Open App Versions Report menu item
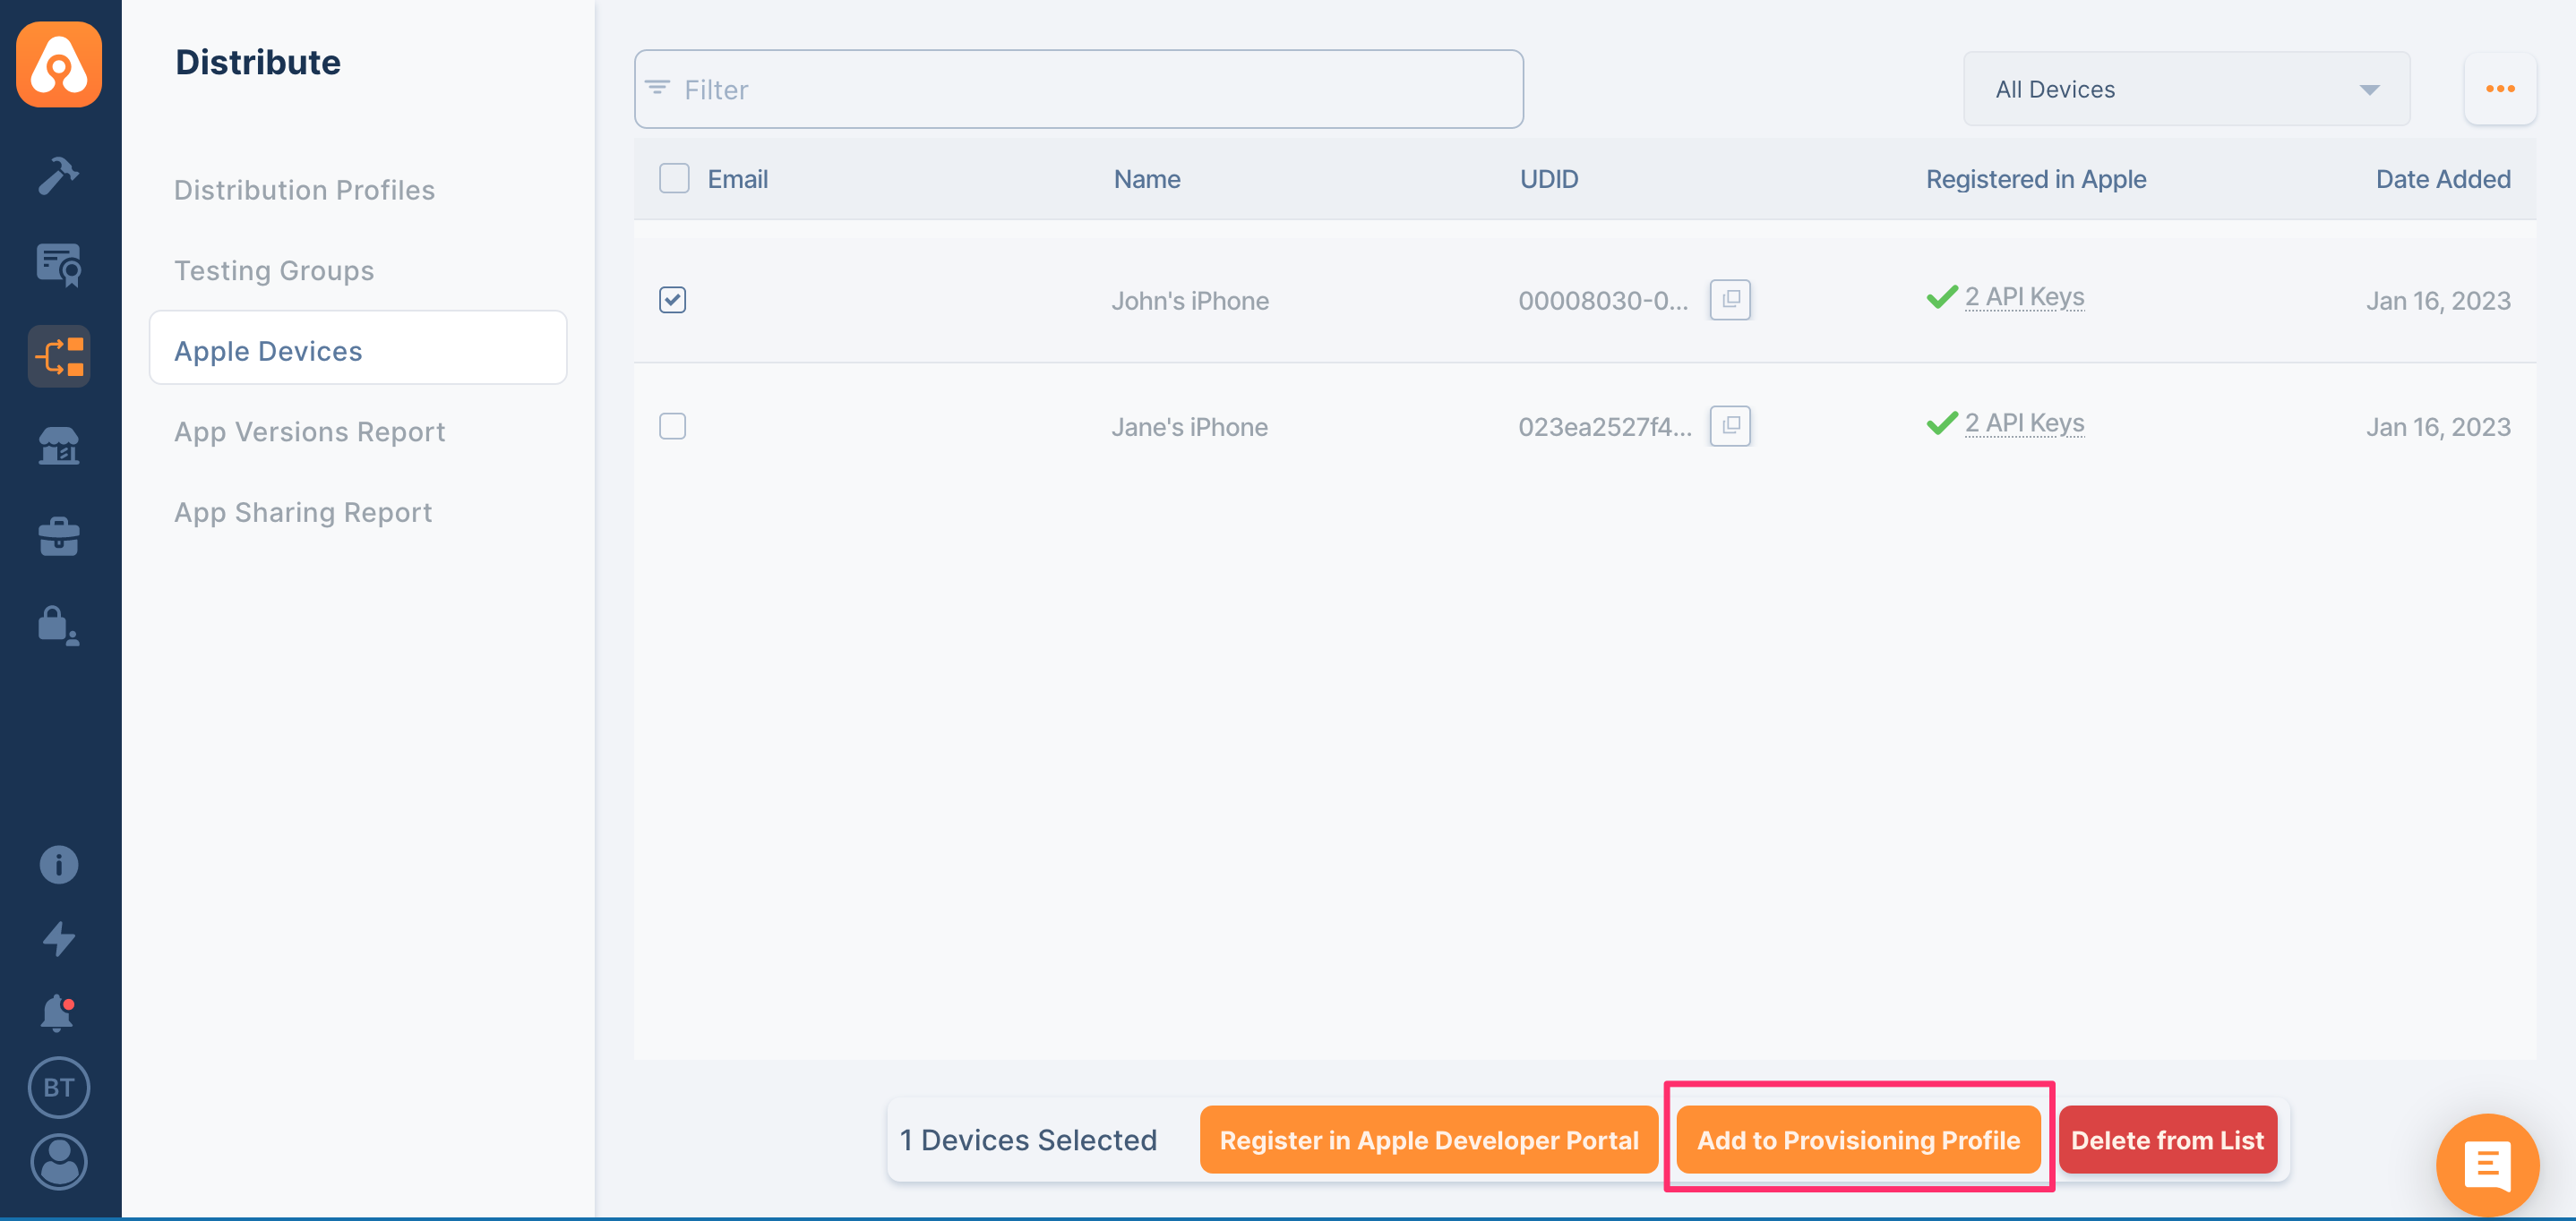 click(309, 431)
